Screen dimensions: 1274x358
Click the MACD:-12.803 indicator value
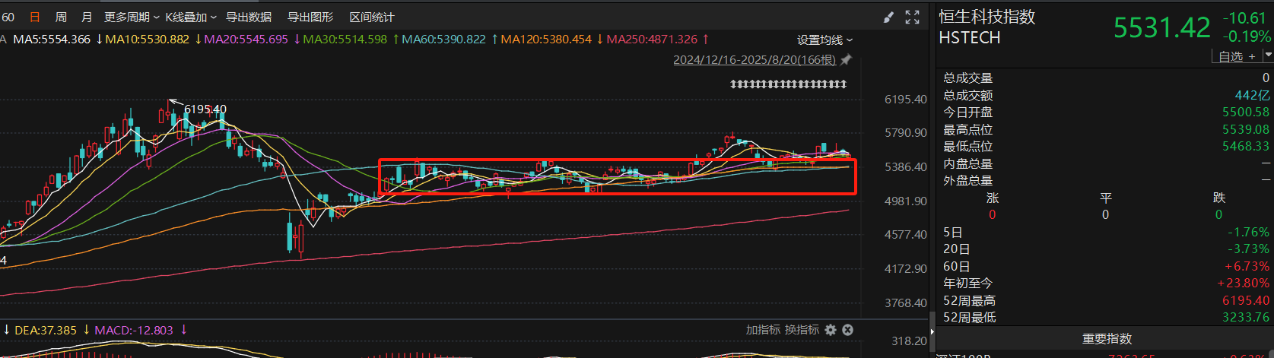pos(134,330)
